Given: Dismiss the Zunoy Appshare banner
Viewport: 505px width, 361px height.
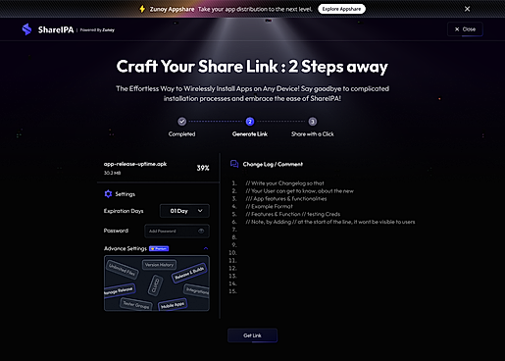Looking at the screenshot, I should click(x=467, y=9).
